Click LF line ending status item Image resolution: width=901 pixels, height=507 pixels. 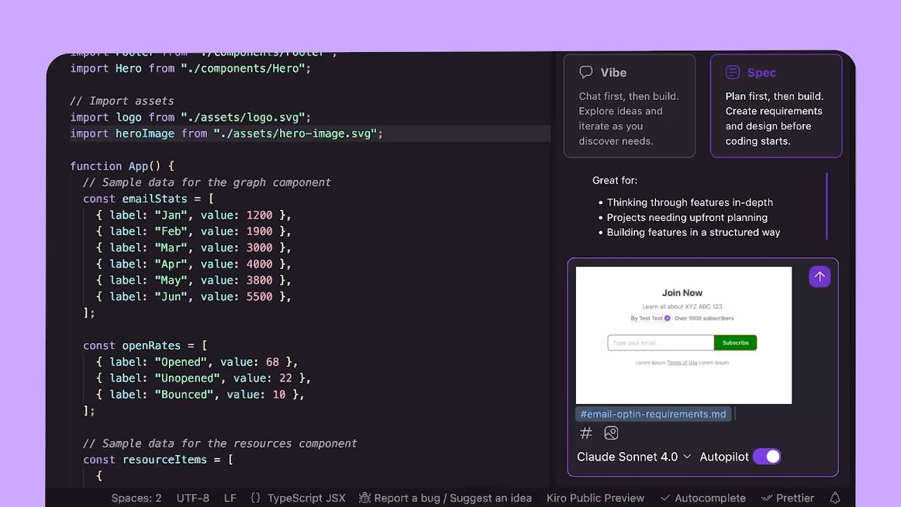pos(230,498)
